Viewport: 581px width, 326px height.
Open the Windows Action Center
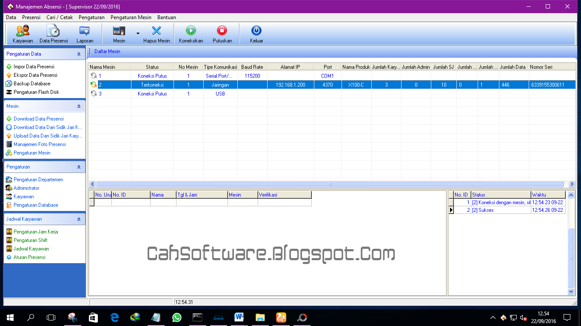pos(567,317)
